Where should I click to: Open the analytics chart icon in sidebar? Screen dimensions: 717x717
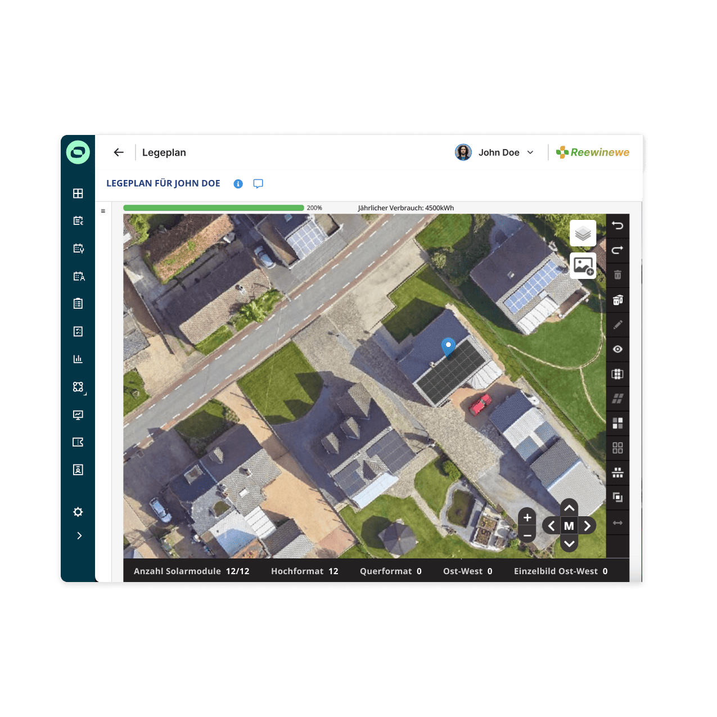(x=78, y=359)
